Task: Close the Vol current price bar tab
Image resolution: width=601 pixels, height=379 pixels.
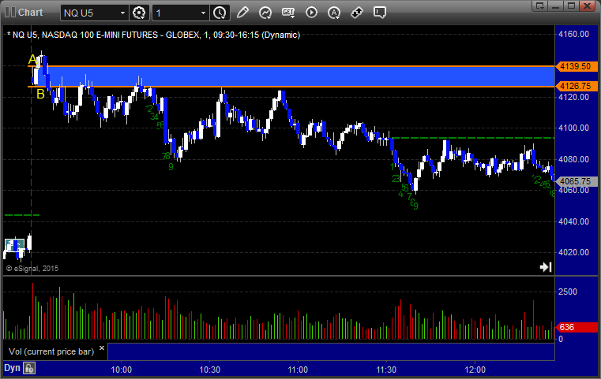Action: point(102,348)
